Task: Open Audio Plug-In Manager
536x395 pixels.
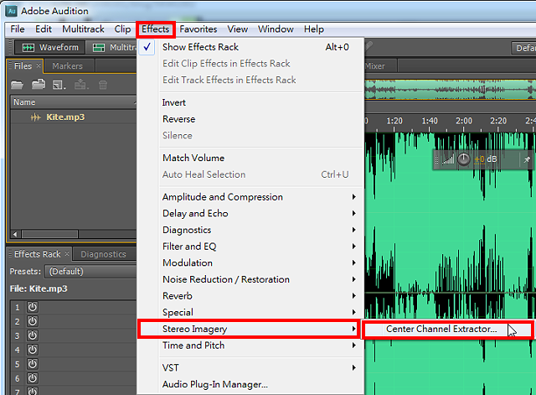Action: [250, 384]
